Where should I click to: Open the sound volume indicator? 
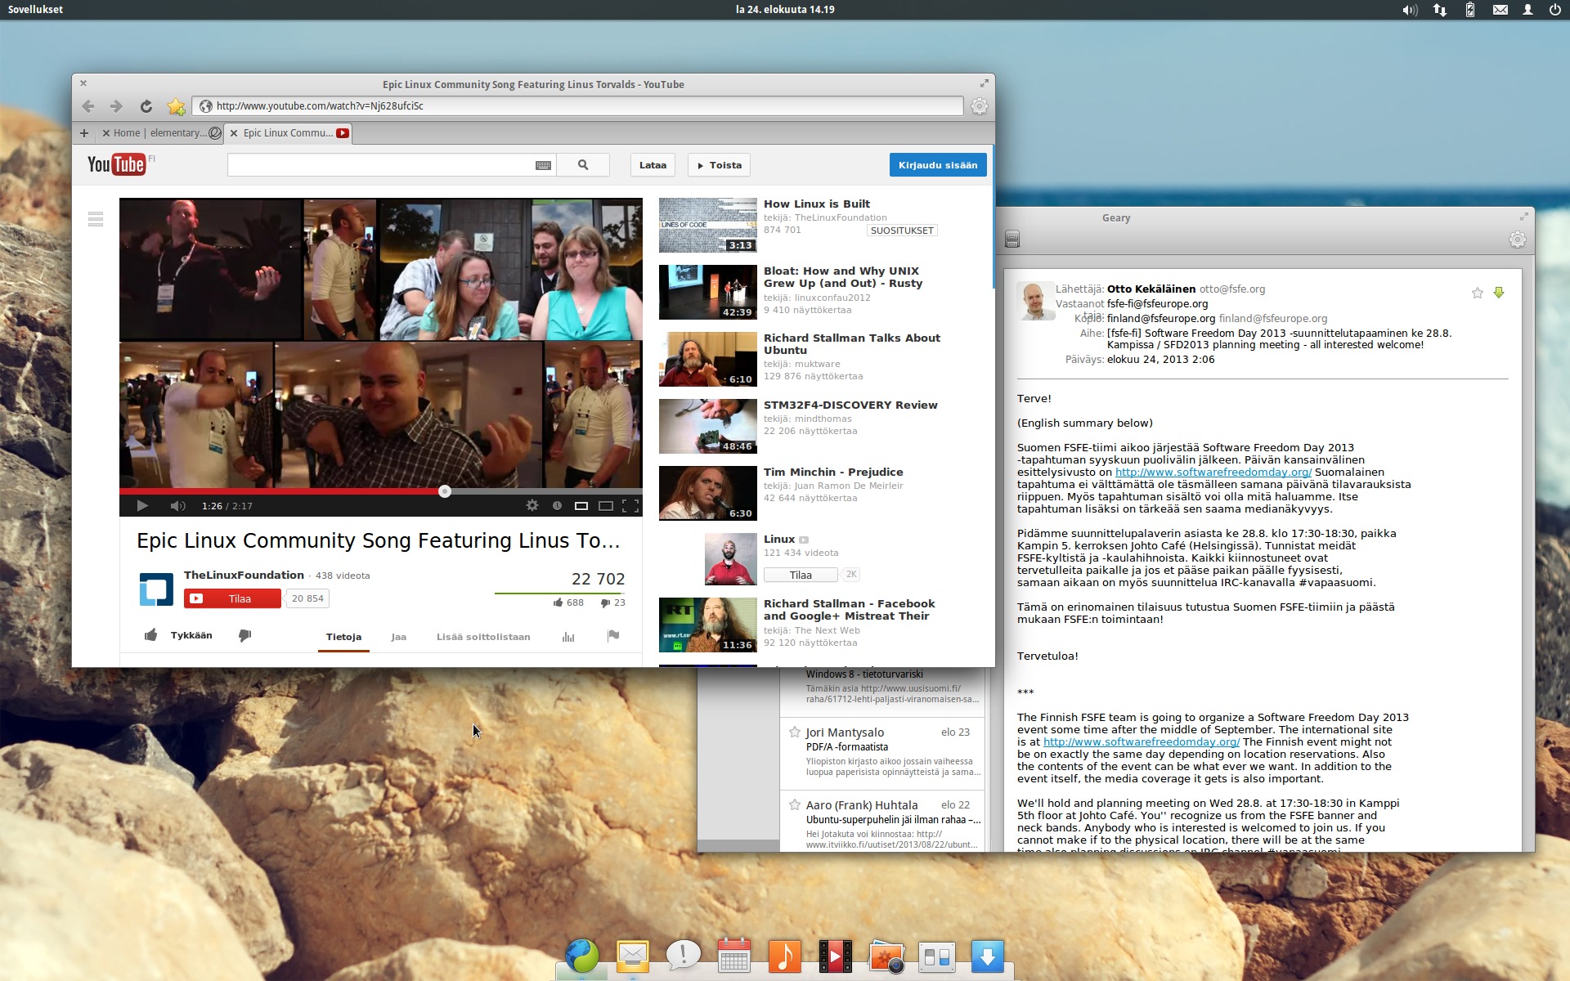pos(1410,10)
